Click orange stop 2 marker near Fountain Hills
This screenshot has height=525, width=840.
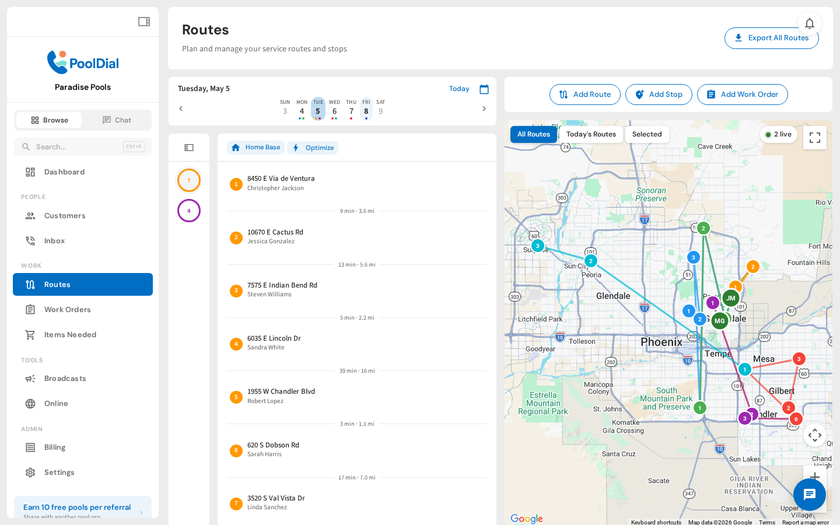tap(753, 267)
